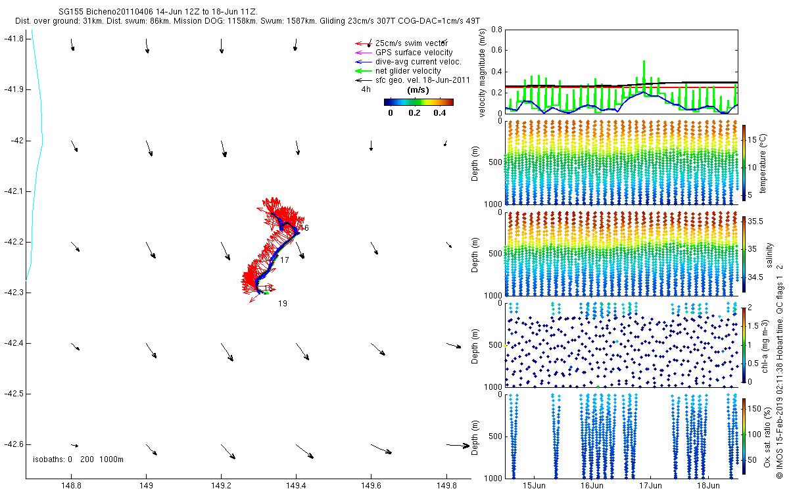The image size is (789, 493).
Task: Select the velocity (m/s) rainbow colorbar
Action: tap(419, 102)
